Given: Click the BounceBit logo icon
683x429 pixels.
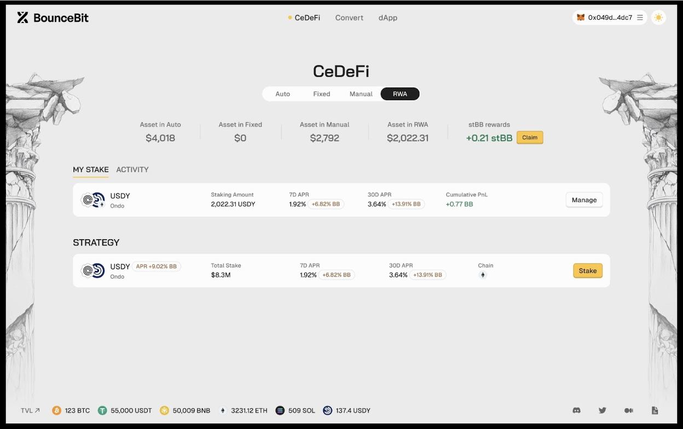Looking at the screenshot, I should (x=22, y=18).
